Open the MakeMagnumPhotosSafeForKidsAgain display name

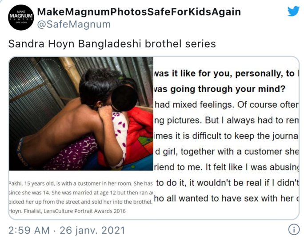[139, 12]
